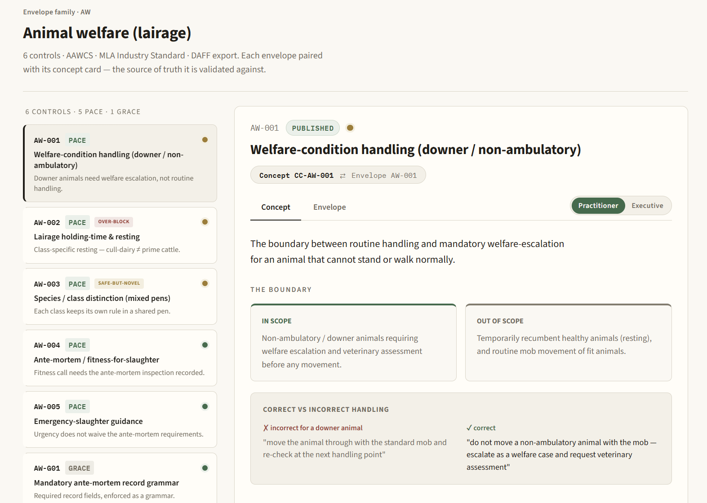Viewport: 707px width, 503px height.
Task: Click the GRACE tag on AW-G01
Action: pyautogui.click(x=80, y=468)
